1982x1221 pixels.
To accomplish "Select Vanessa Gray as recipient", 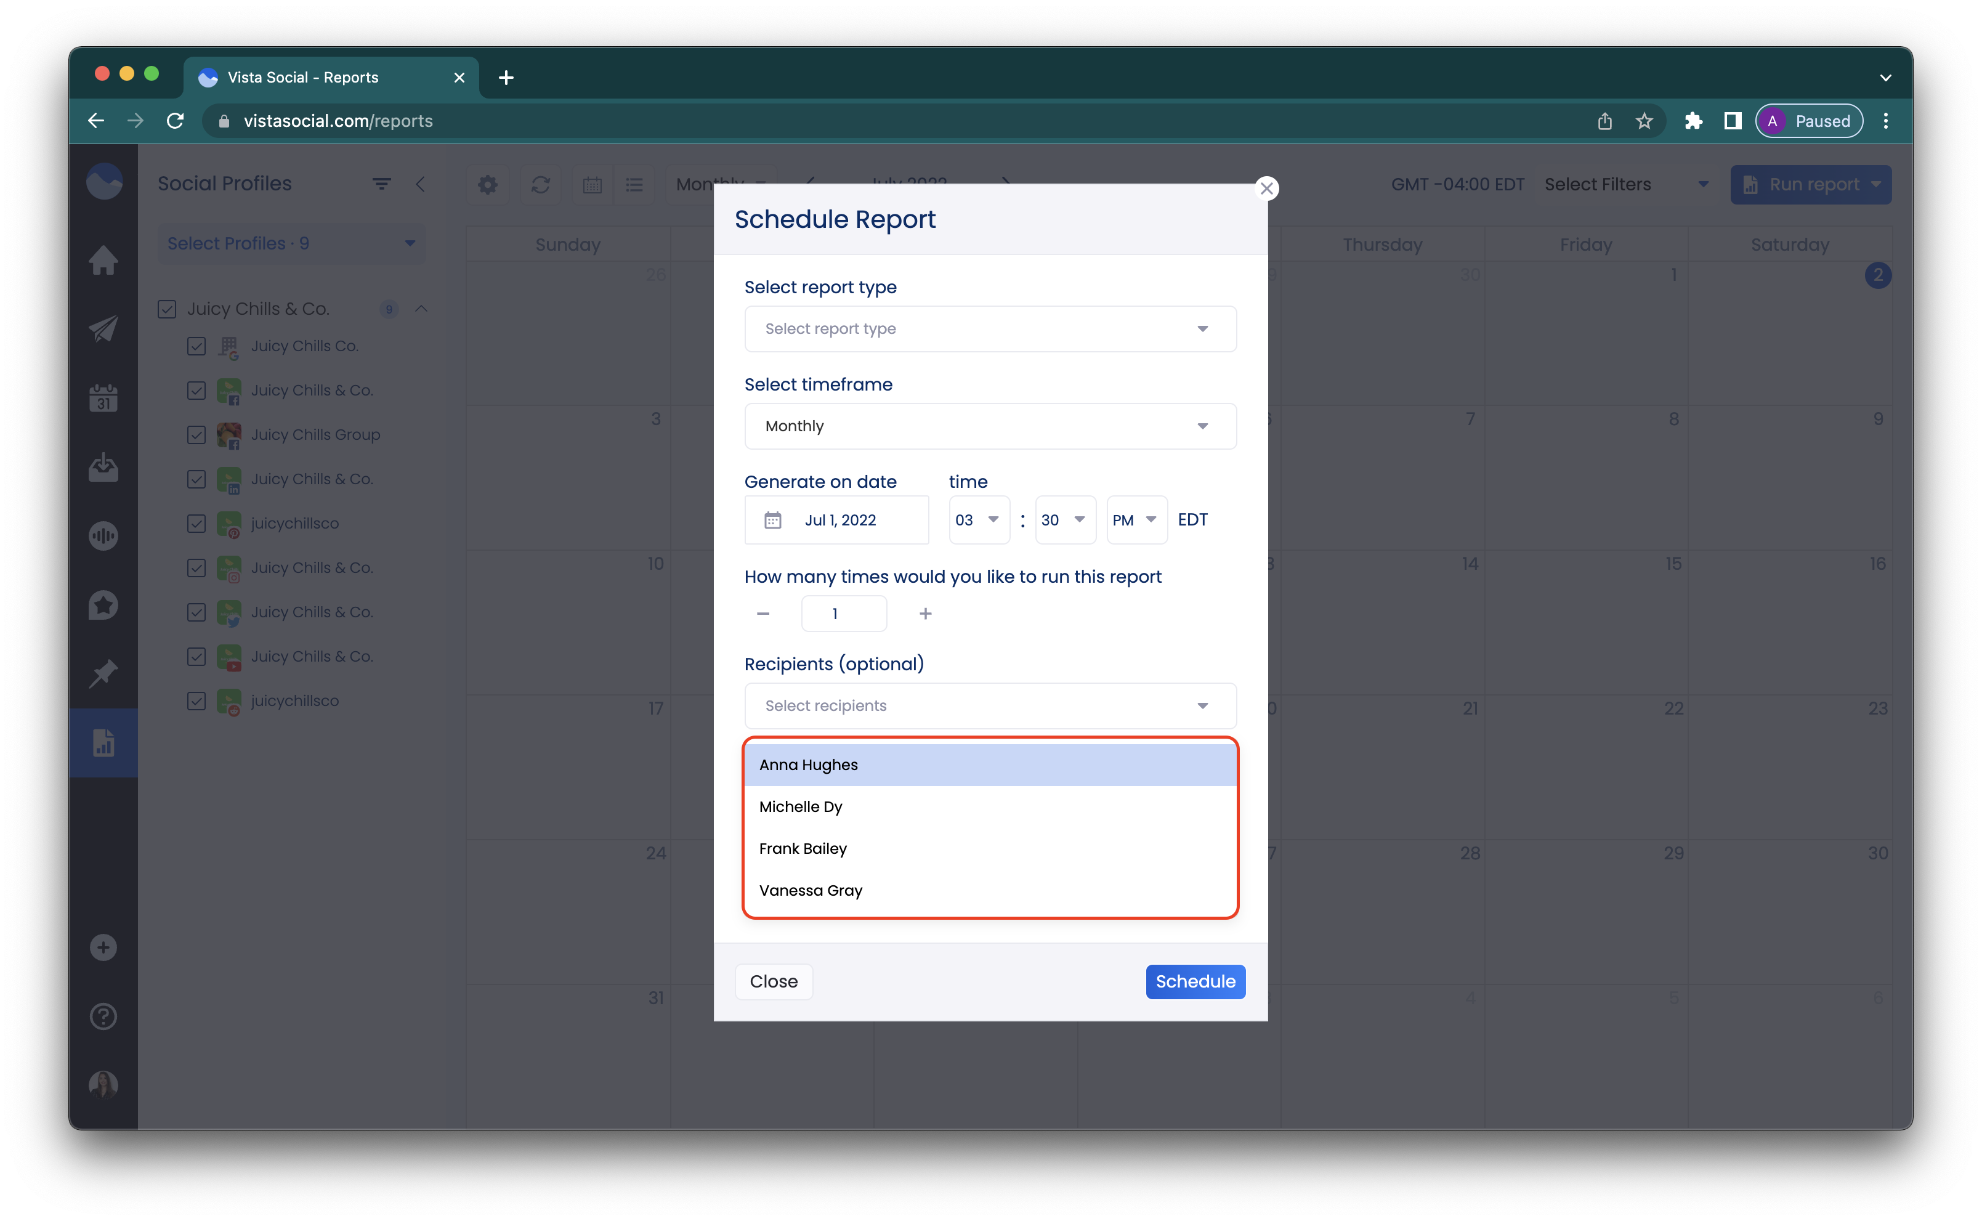I will 990,891.
